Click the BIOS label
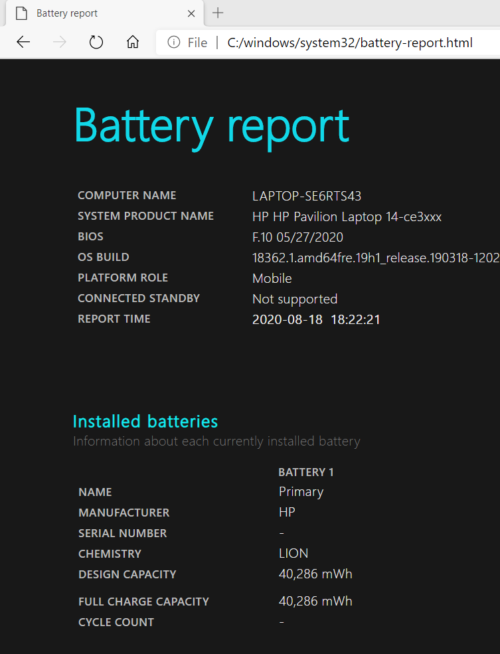Screen dimensions: 500x654 90,236
